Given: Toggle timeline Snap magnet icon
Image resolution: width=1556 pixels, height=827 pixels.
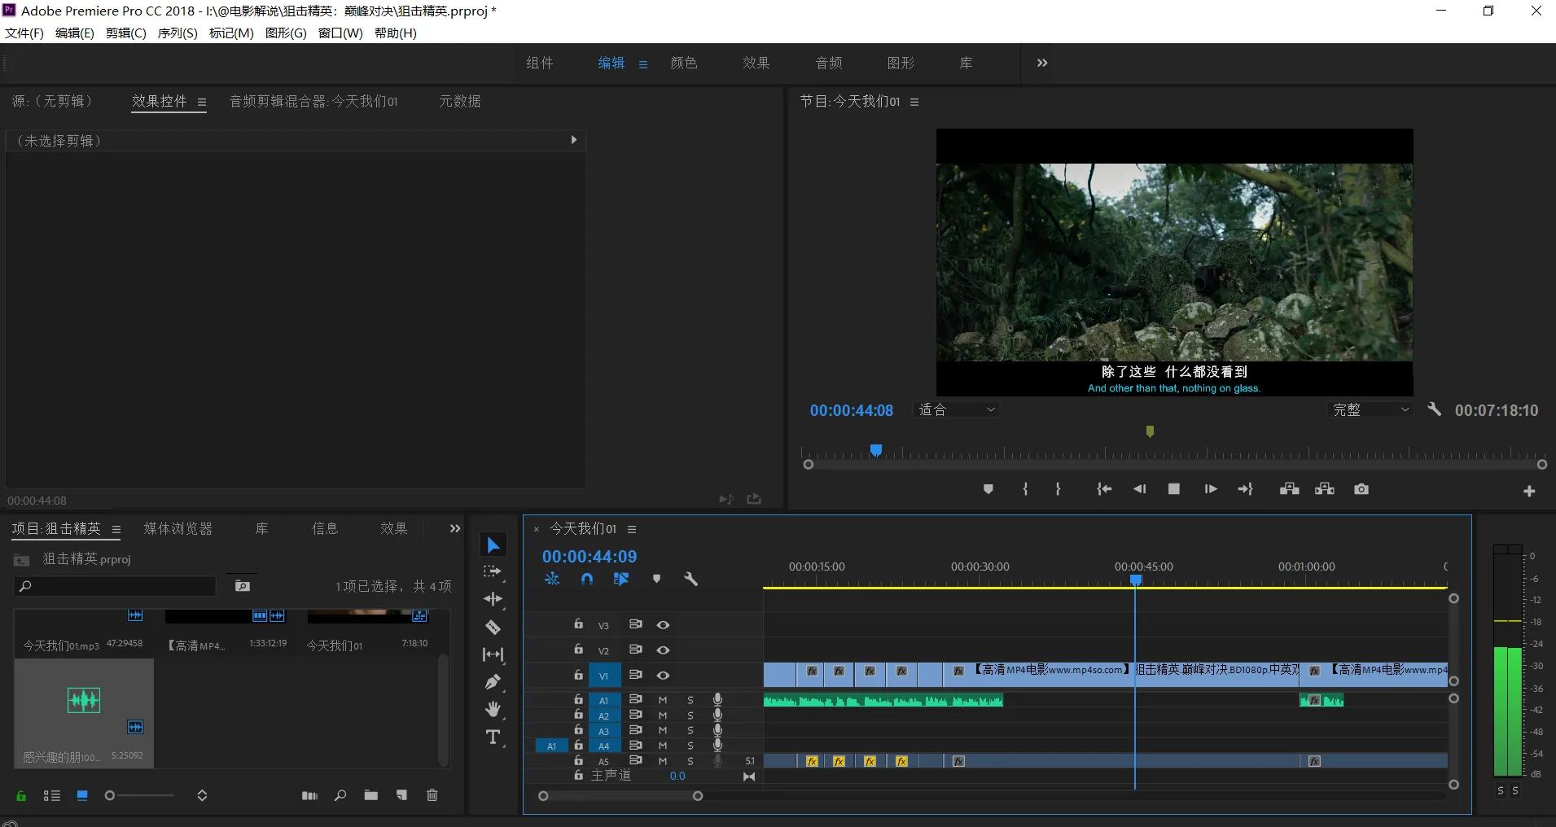Looking at the screenshot, I should point(587,579).
